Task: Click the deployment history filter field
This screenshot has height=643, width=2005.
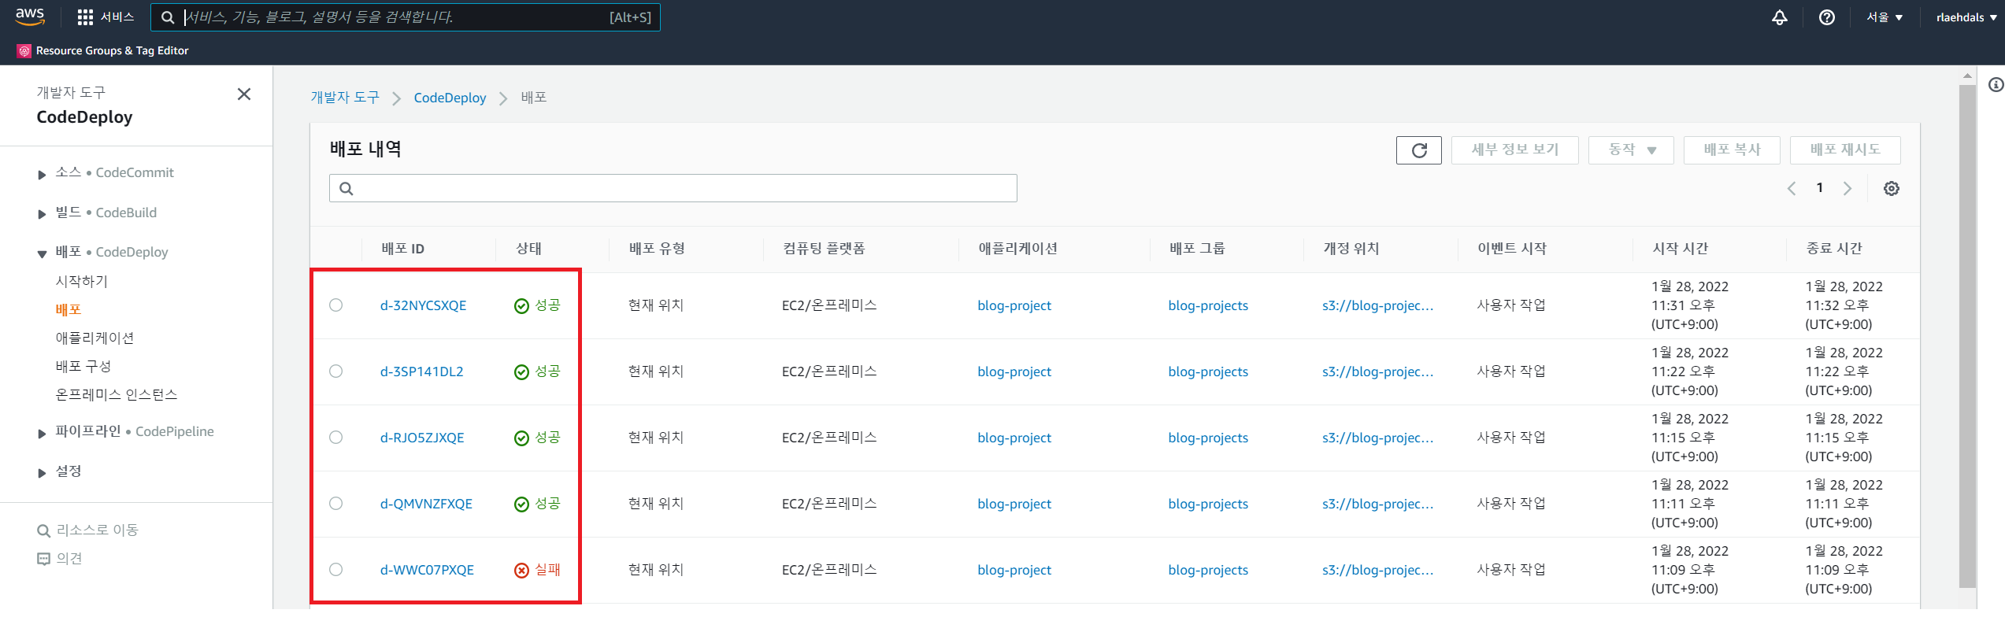Action: click(673, 188)
